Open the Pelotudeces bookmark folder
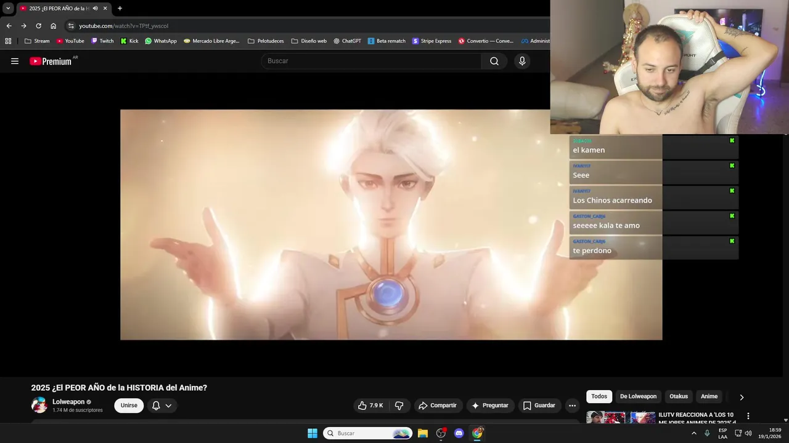Viewport: 789px width, 443px height. pos(266,41)
